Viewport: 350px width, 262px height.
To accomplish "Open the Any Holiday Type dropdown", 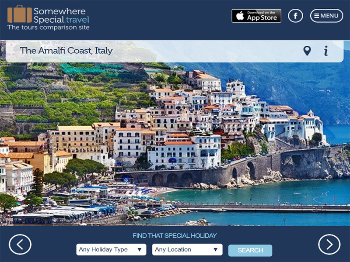I will click(x=111, y=249).
